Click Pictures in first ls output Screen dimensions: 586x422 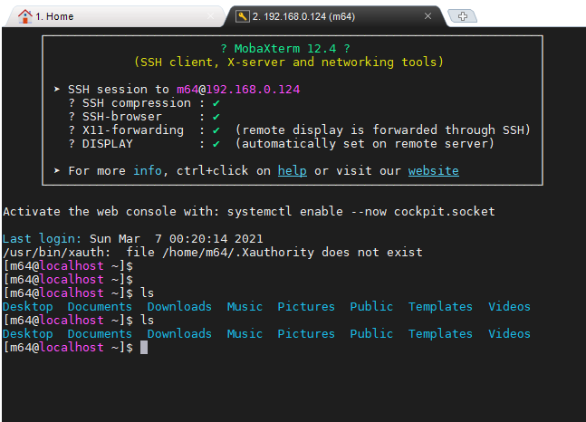click(306, 306)
